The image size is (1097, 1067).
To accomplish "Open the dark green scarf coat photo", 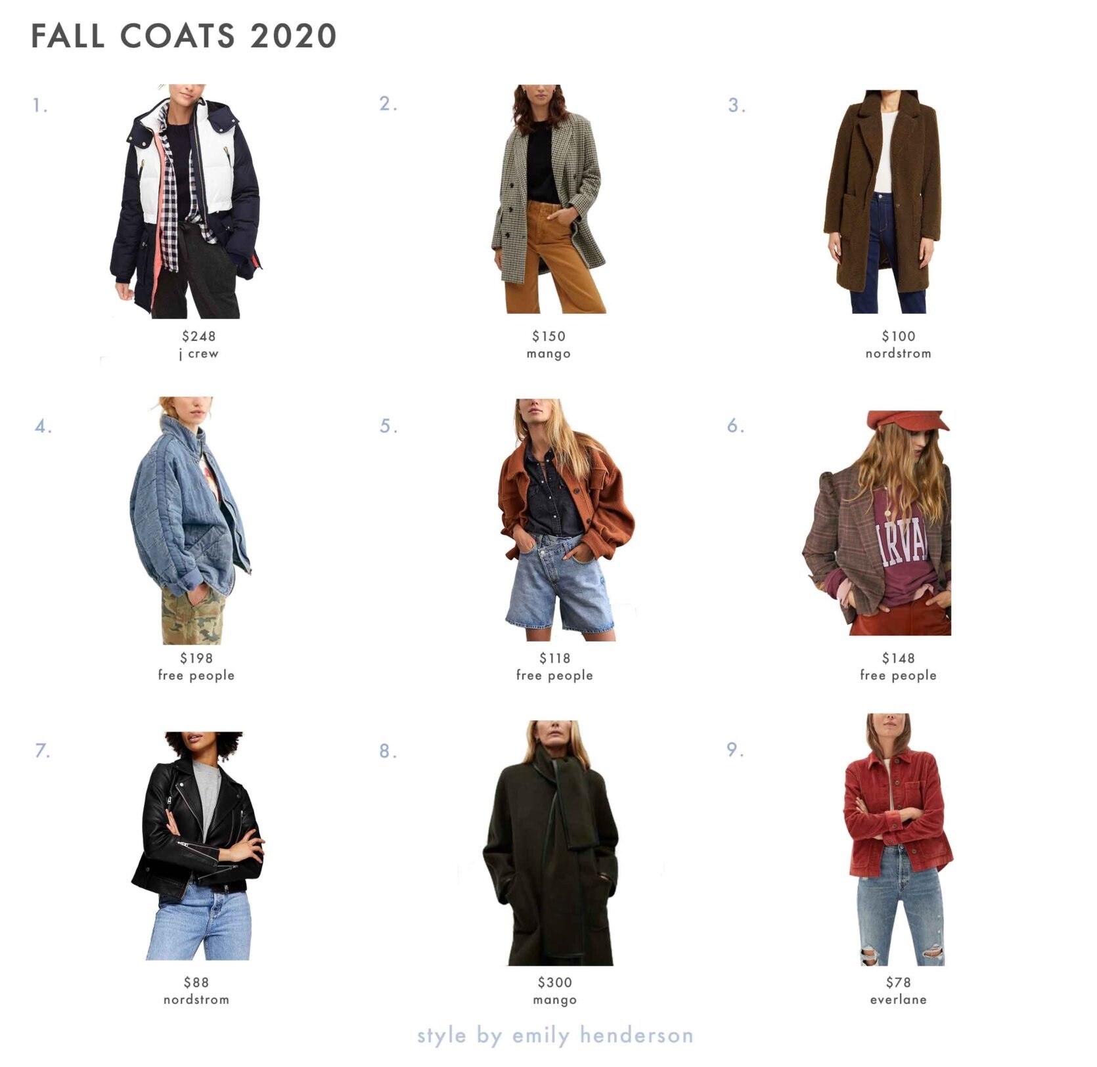I will coord(550,842).
